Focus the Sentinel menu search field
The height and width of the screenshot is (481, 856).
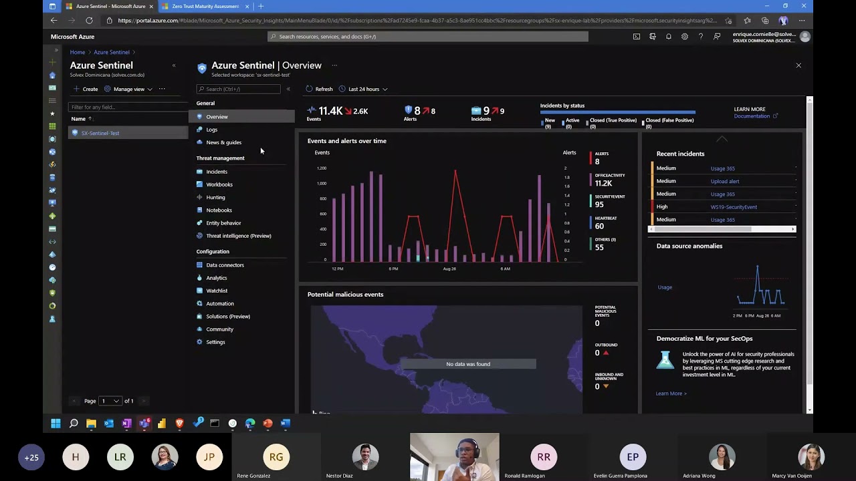[239, 89]
